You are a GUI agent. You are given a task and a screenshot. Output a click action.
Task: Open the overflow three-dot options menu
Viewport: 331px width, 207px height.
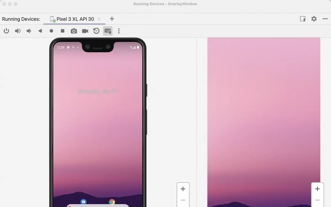(119, 31)
